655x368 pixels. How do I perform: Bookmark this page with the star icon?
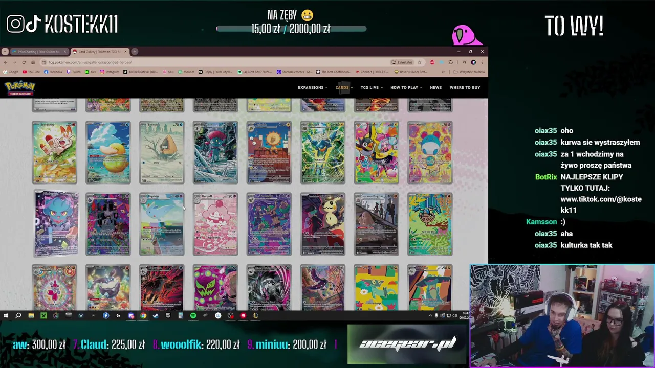click(419, 62)
